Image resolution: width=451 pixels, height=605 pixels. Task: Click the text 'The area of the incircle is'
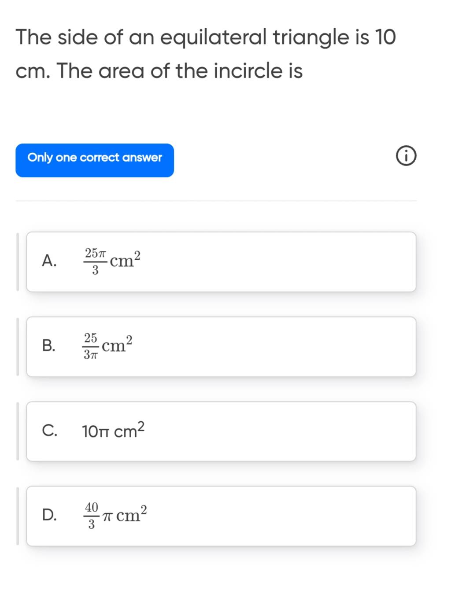pyautogui.click(x=179, y=70)
